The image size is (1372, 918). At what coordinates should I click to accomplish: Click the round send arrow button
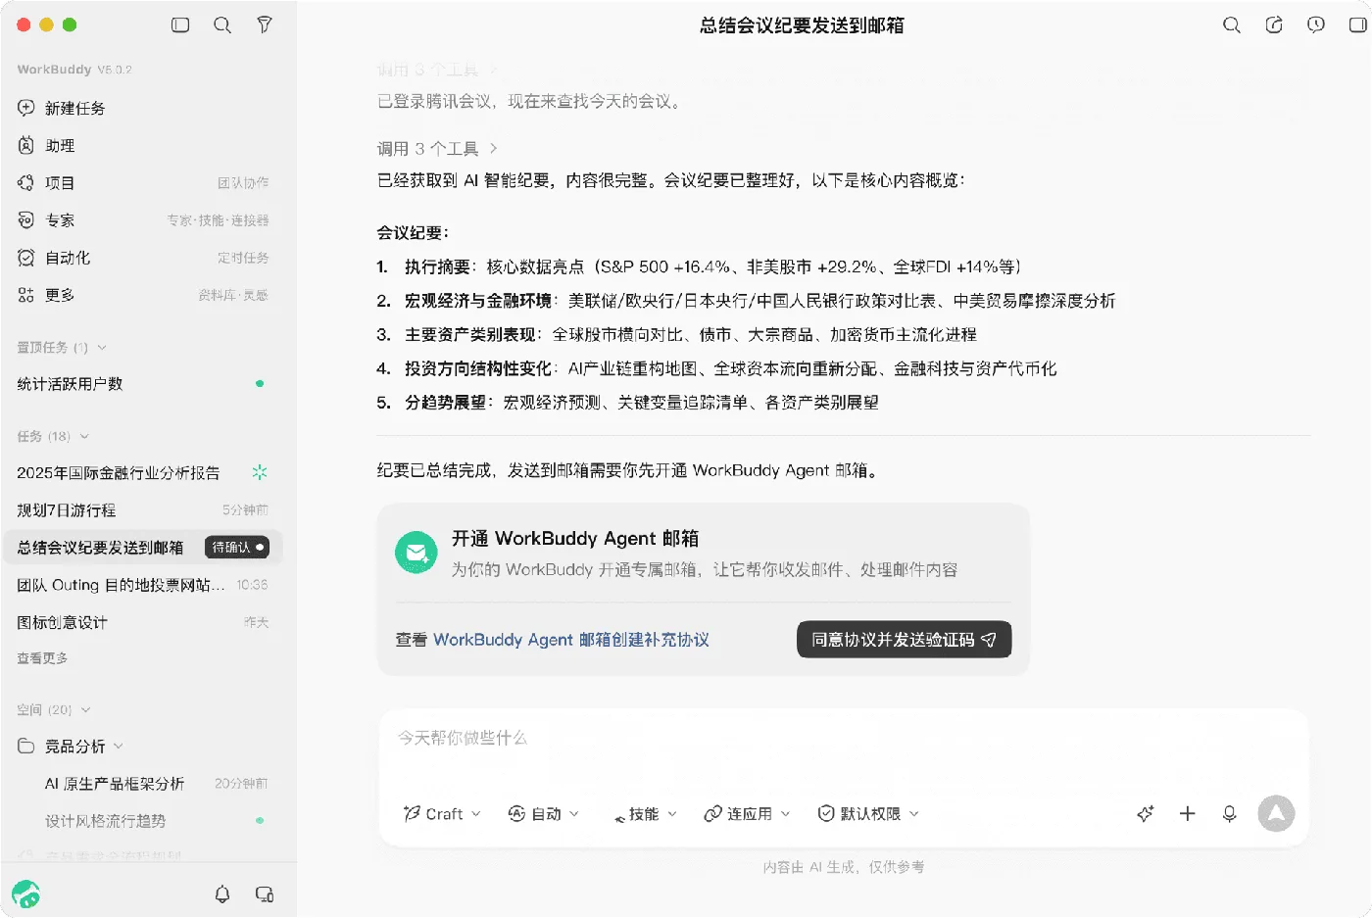point(1276,813)
